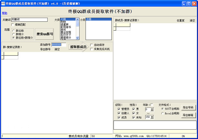This screenshot has height=139, width=198.
Task: Increase the minimum age stepper value
Action: pyautogui.click(x=152, y=109)
